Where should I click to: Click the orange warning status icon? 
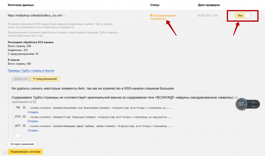pos(151,16)
